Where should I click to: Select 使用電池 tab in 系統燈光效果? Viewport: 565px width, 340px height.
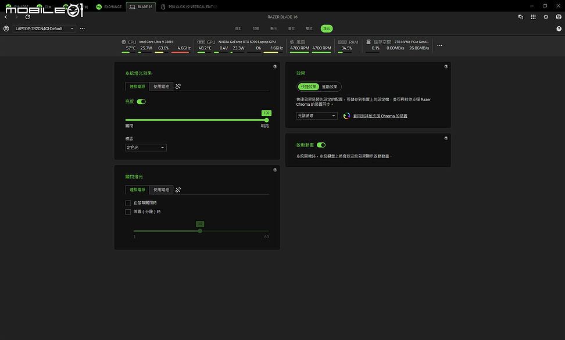pyautogui.click(x=161, y=87)
